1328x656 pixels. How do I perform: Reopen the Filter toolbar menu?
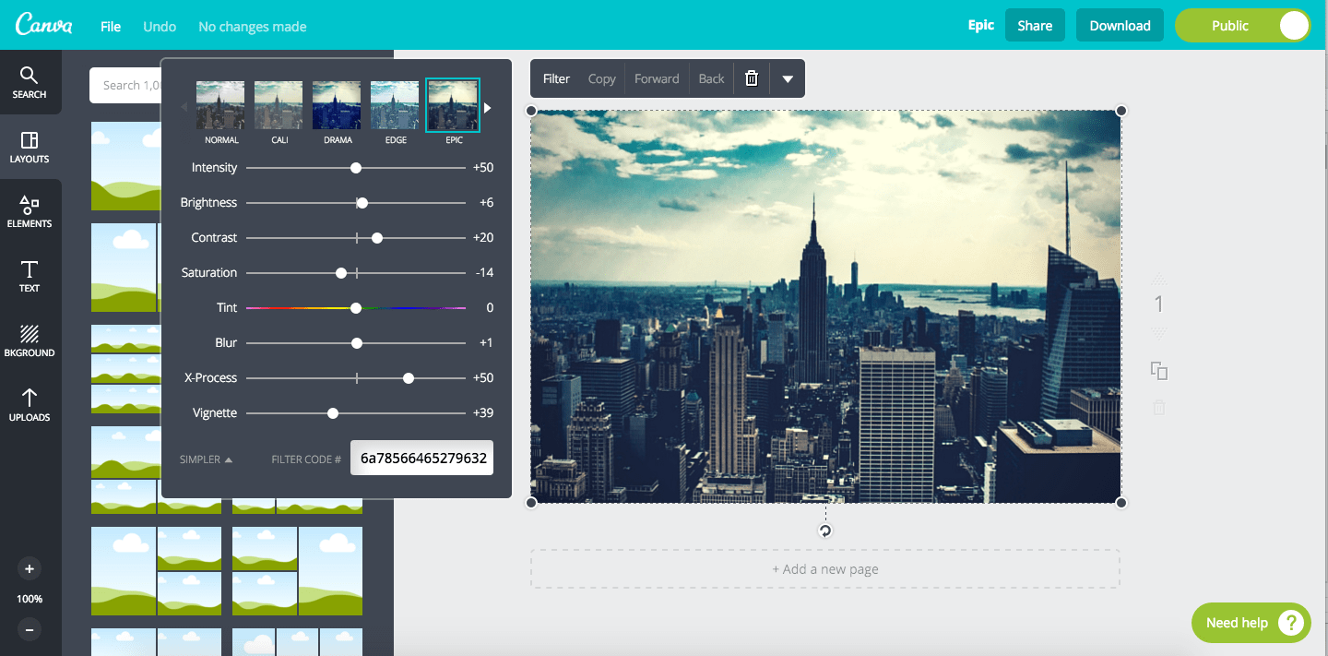[556, 78]
